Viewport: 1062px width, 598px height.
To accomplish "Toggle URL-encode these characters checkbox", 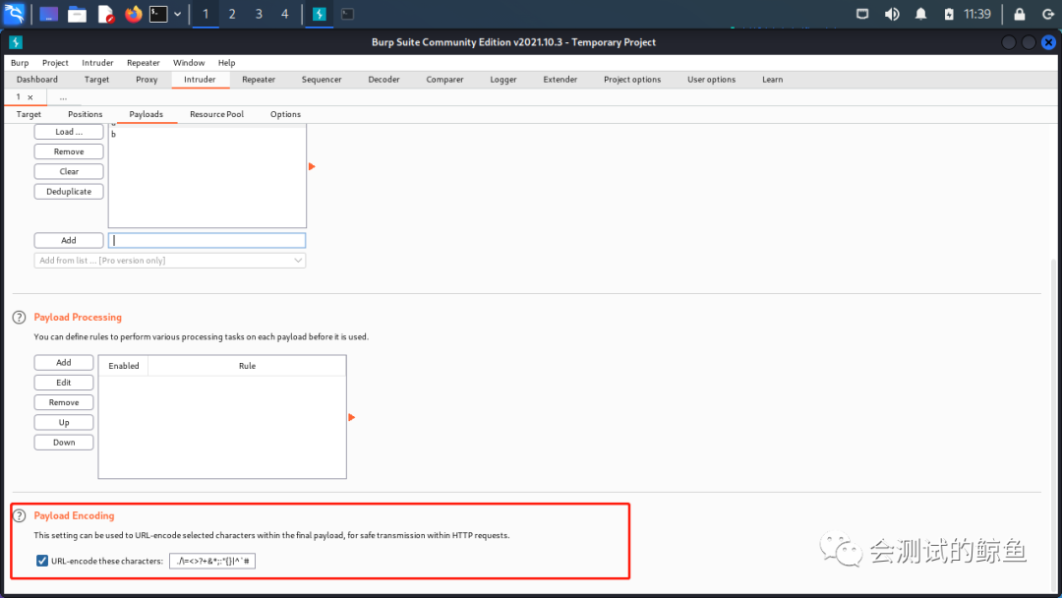I will (x=42, y=561).
